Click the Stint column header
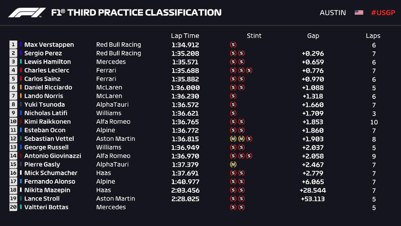 coord(254,36)
